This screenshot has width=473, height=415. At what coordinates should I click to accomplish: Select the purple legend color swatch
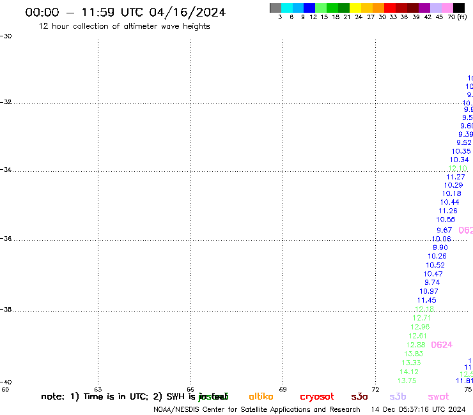click(x=424, y=8)
